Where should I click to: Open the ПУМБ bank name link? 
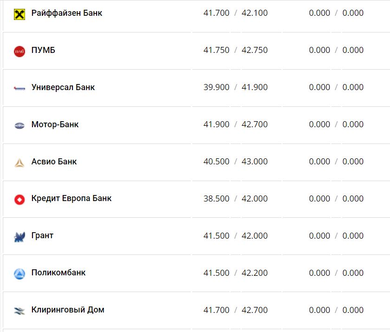click(43, 50)
